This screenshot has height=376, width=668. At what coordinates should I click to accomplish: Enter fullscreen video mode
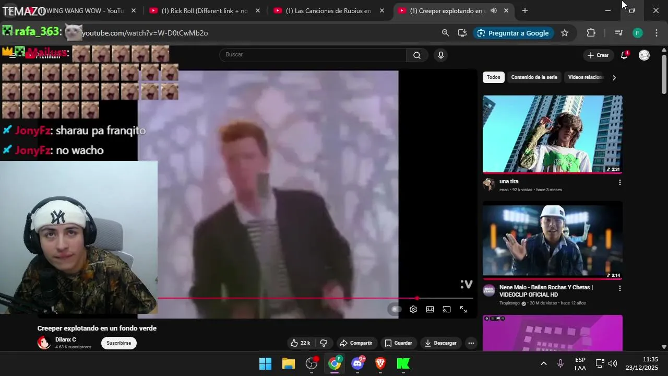click(463, 309)
